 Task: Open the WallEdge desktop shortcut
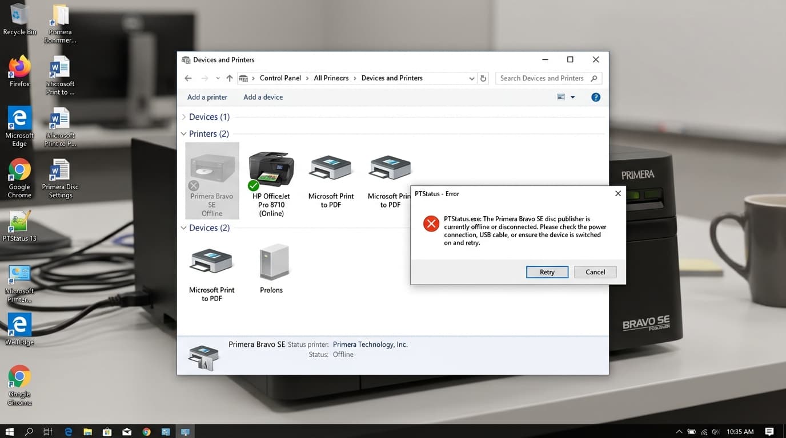point(19,329)
